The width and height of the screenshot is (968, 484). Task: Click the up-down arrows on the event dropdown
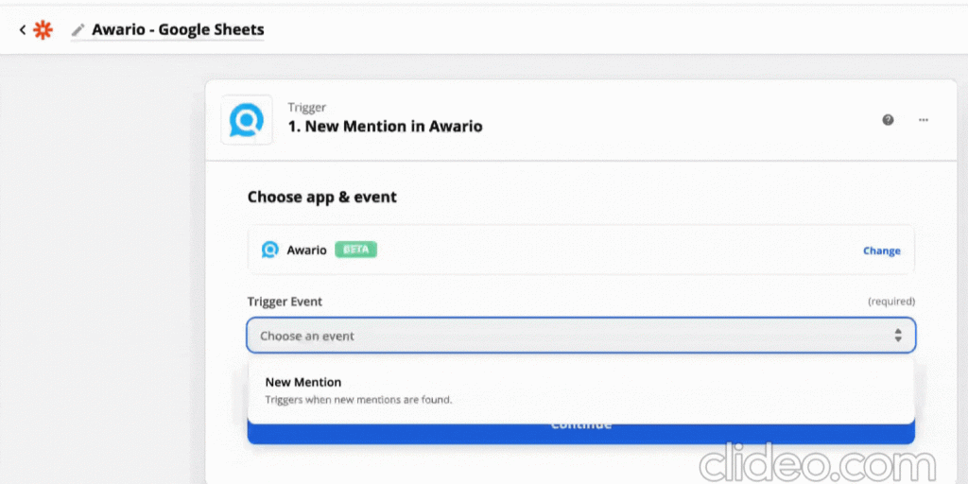click(x=898, y=336)
